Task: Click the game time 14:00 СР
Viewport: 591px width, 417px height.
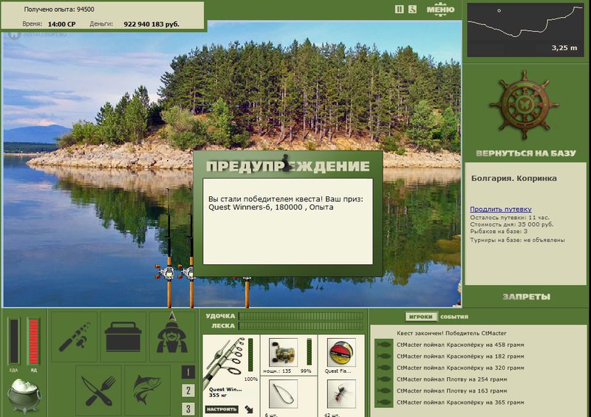Action: 61,24
